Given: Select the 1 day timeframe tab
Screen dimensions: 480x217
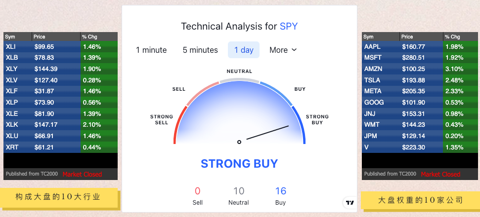Looking at the screenshot, I should click(x=244, y=50).
